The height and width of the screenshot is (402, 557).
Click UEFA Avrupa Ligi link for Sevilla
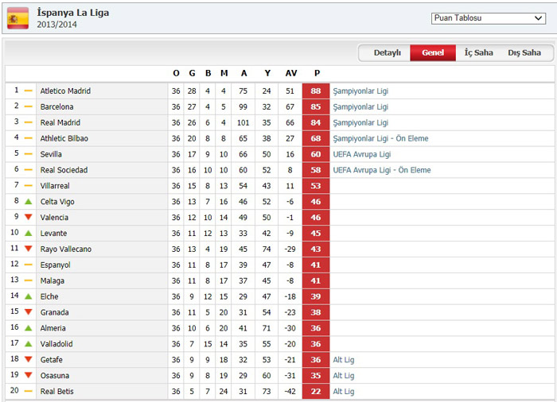point(362,154)
